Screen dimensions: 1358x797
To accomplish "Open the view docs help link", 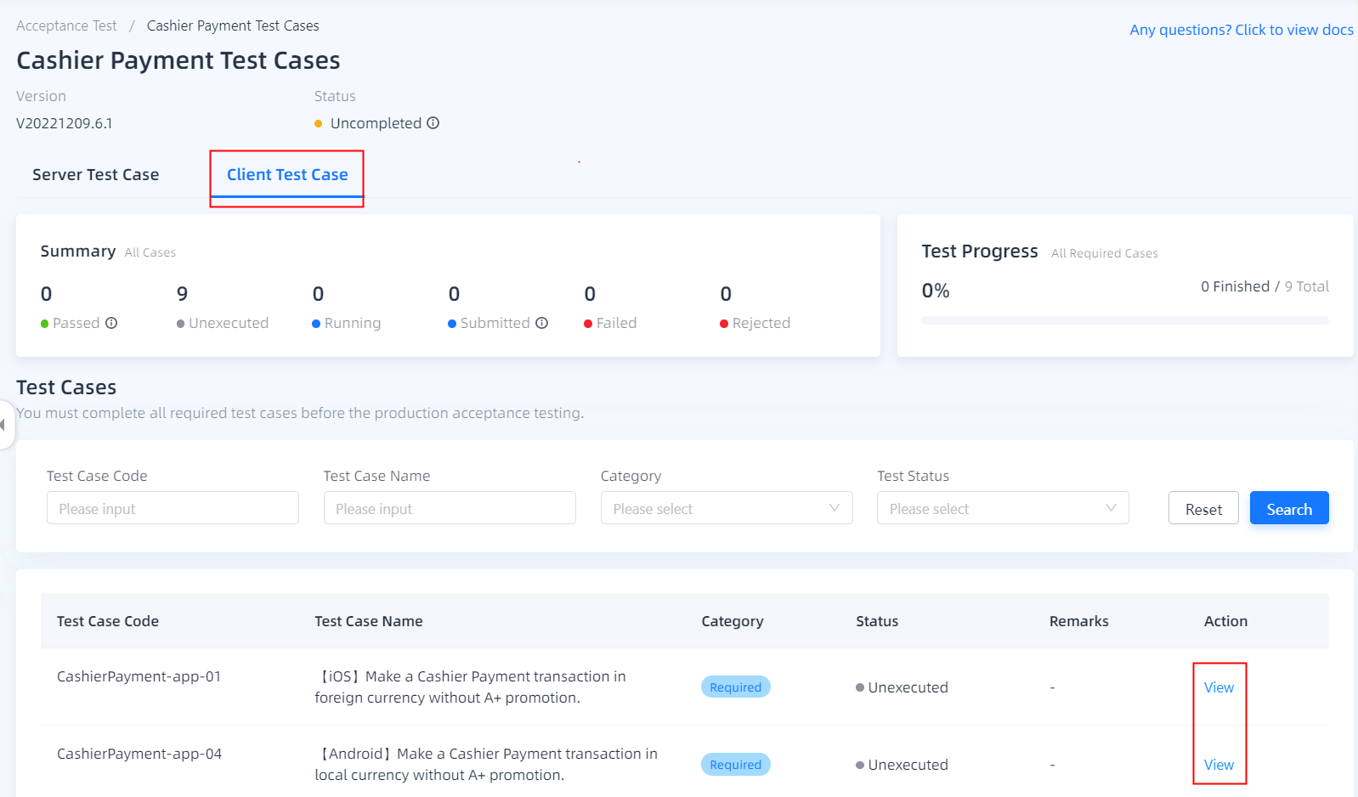I will point(1241,30).
